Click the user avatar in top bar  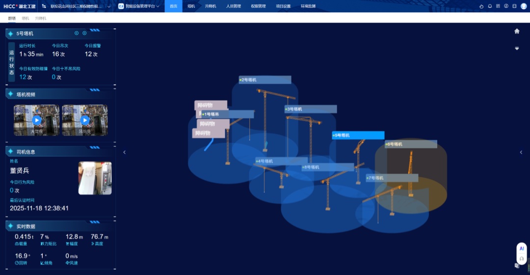coord(523,6)
